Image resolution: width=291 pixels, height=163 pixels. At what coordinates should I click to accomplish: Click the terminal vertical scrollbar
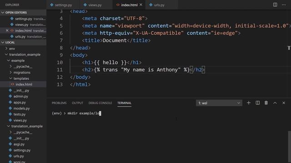pos(289,147)
